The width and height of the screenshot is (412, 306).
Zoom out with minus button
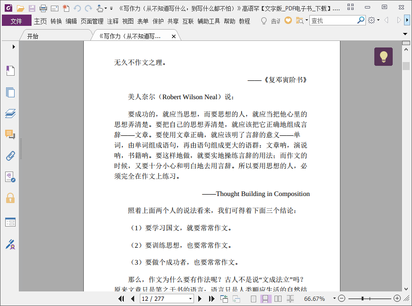click(x=341, y=298)
